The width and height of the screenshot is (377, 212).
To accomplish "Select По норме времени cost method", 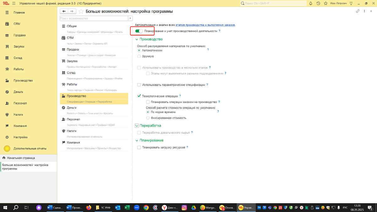I will [148, 112].
